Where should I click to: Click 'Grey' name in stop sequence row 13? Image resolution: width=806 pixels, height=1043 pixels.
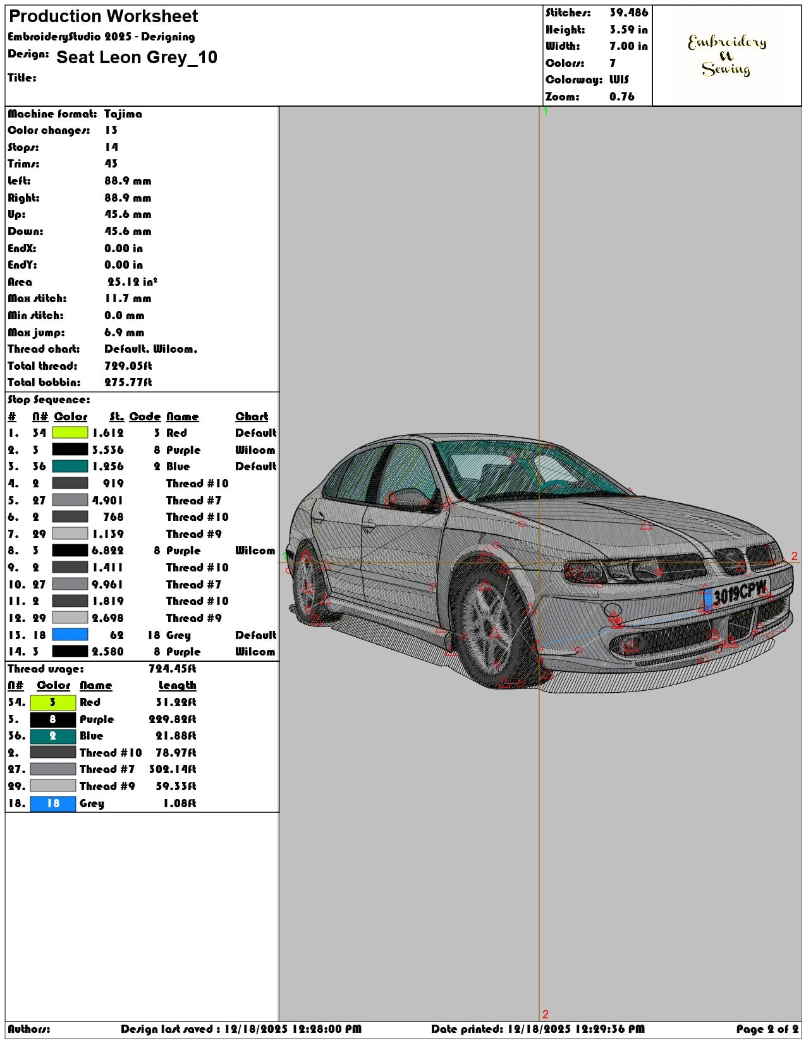coord(178,635)
